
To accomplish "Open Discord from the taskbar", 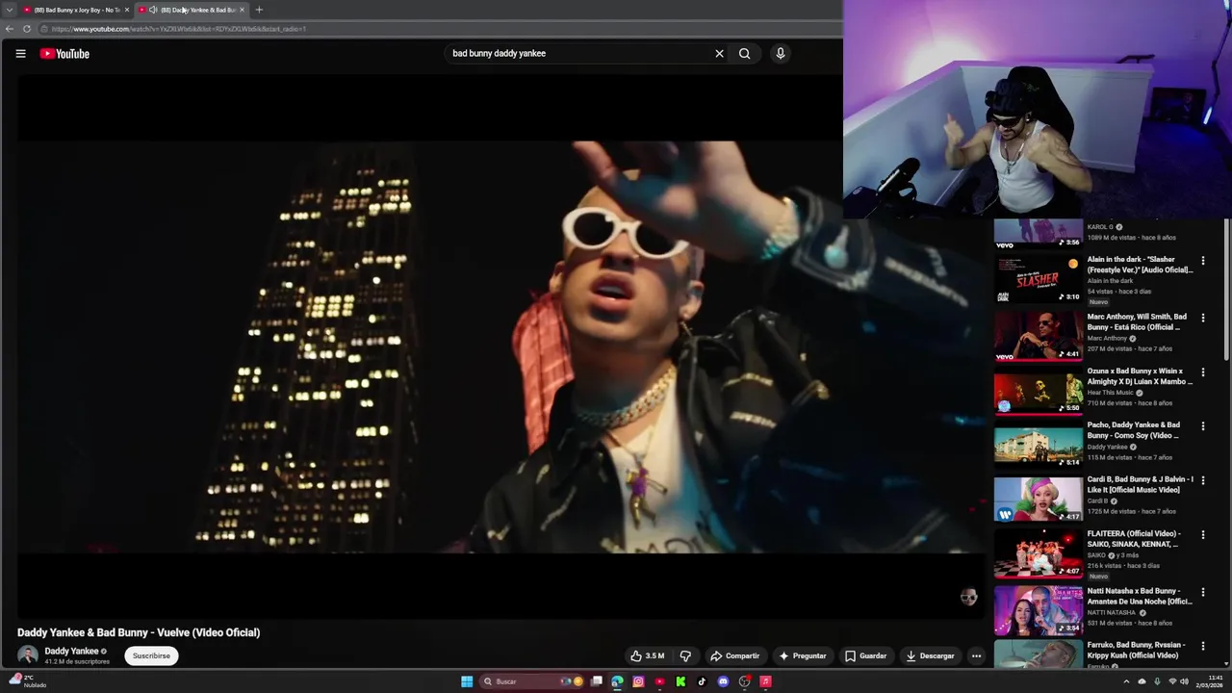I will point(723,681).
